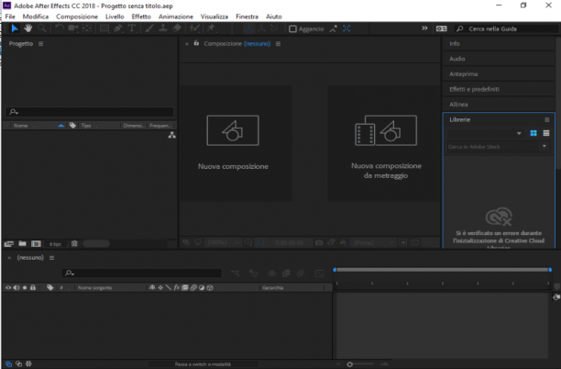
Task: Open the Composizione panel menu
Action: click(x=278, y=44)
